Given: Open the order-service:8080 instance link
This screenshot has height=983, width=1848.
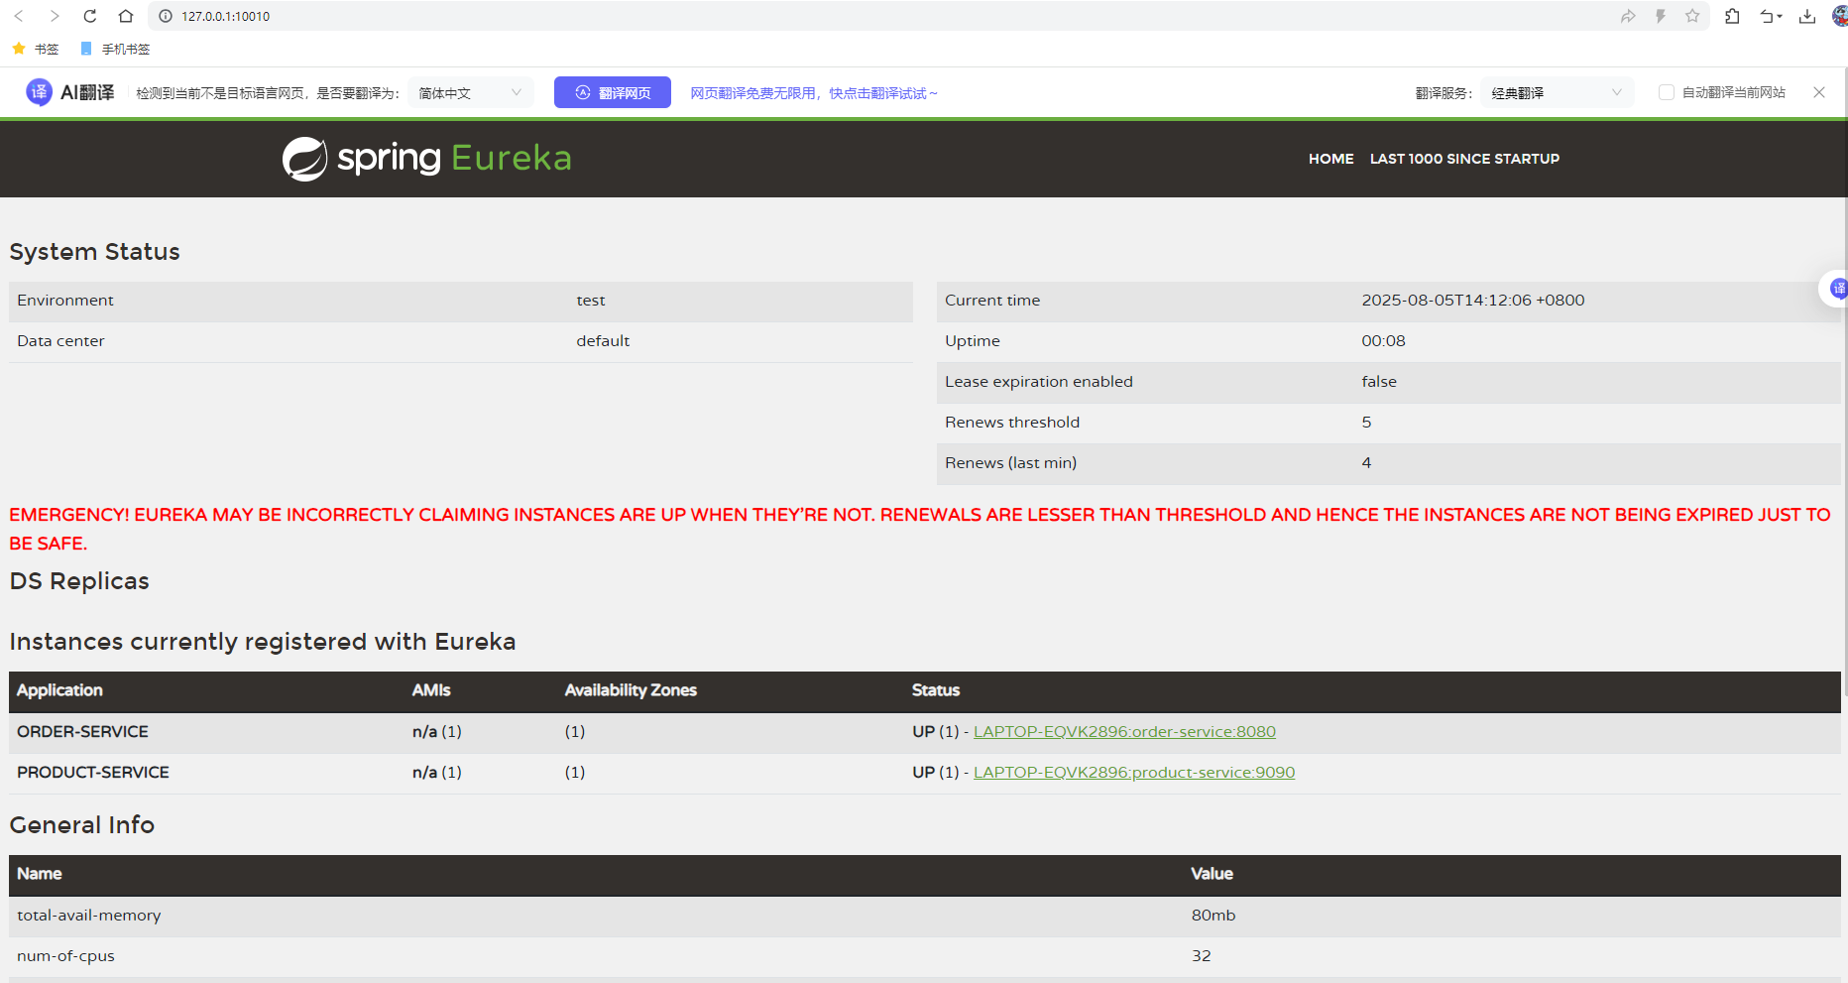Looking at the screenshot, I should pyautogui.click(x=1124, y=731).
